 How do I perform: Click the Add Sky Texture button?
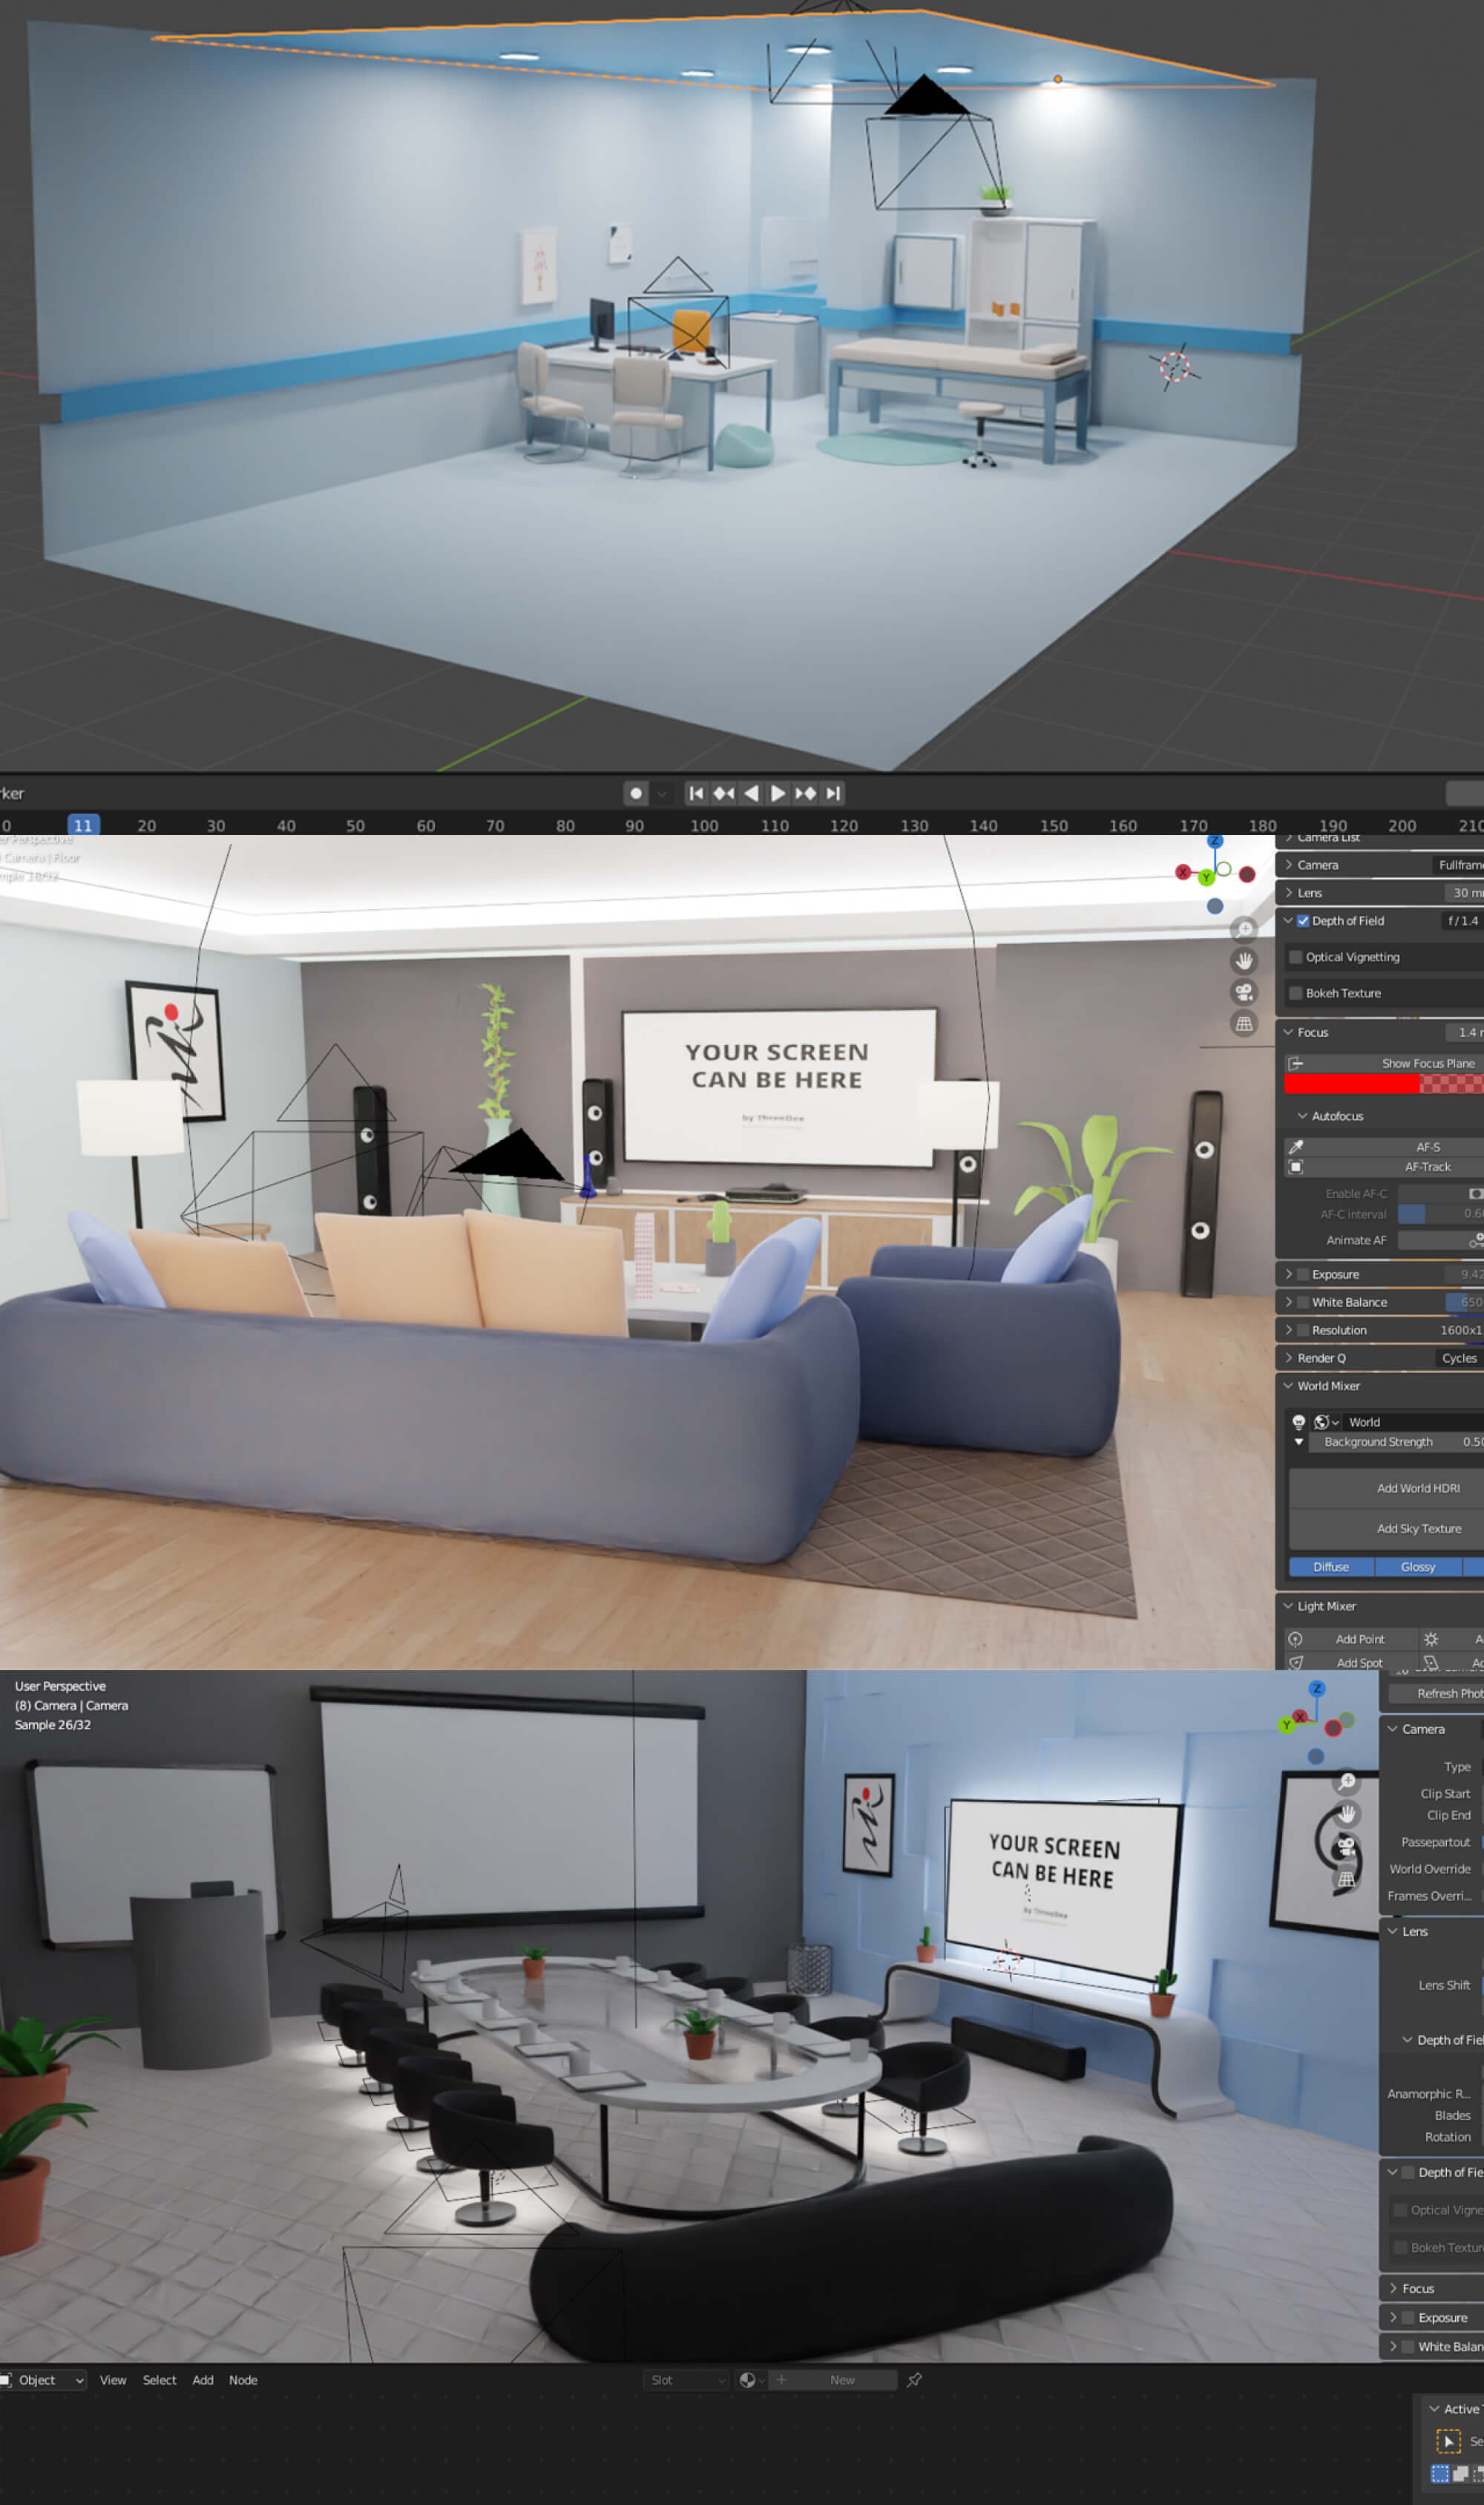(x=1417, y=1528)
